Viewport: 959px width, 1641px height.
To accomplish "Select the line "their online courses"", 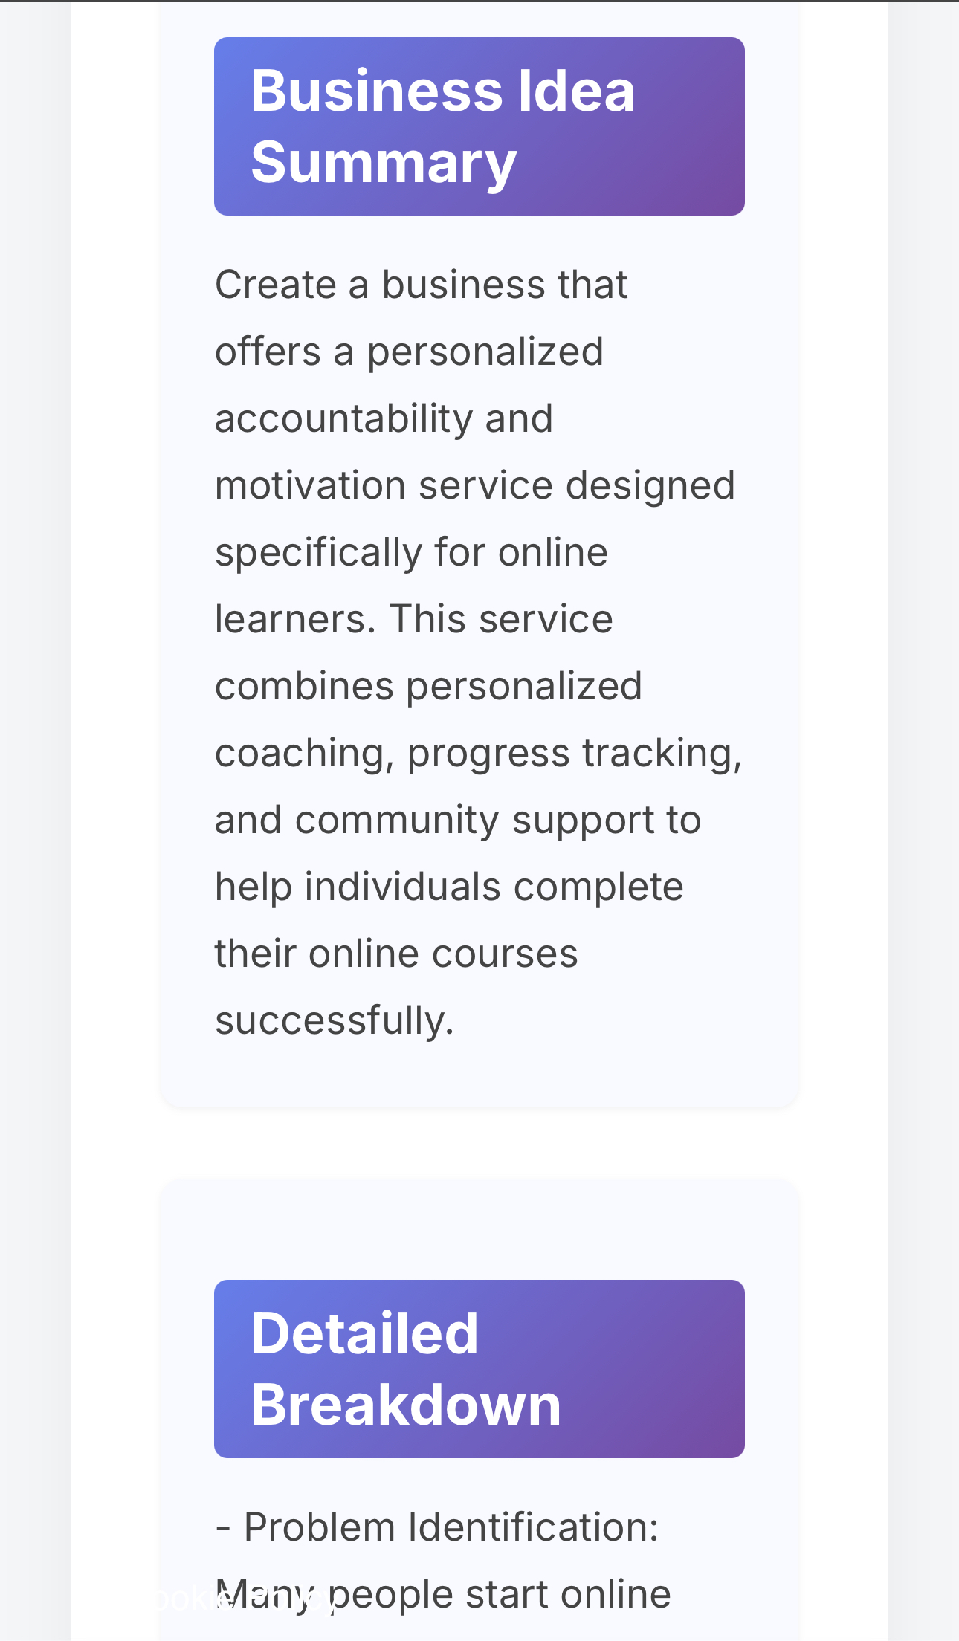I will pos(396,954).
